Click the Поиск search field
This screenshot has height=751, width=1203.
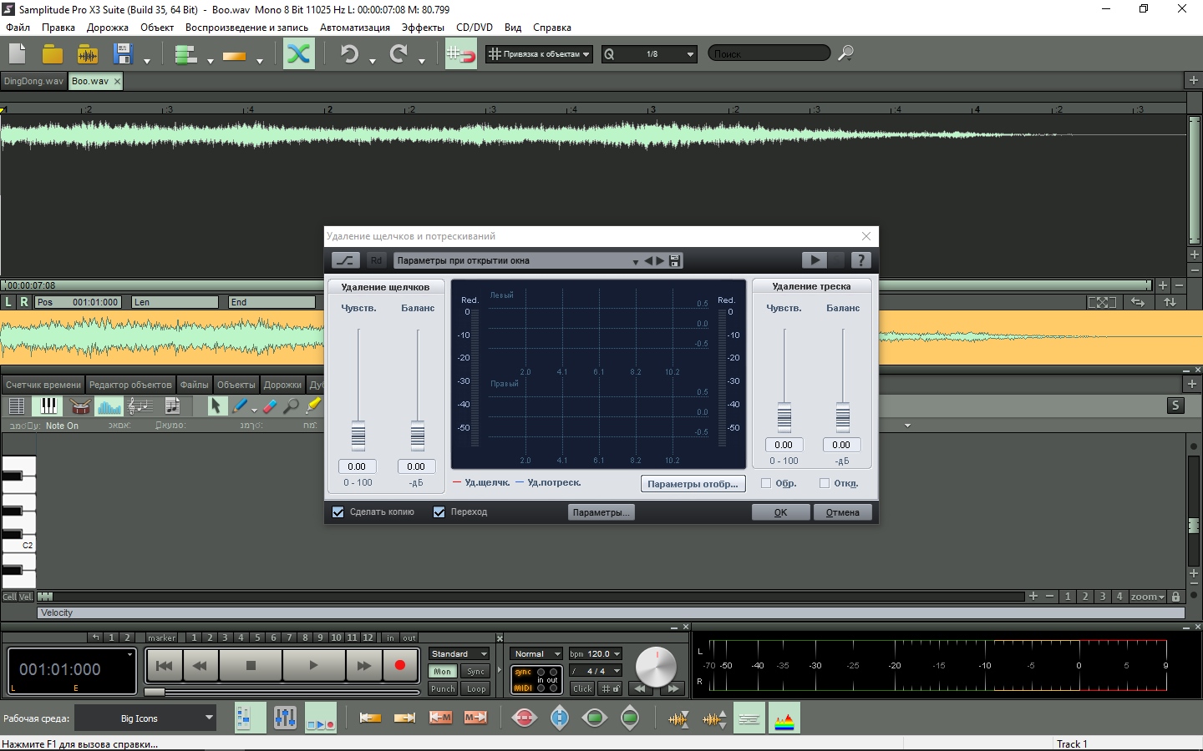(x=769, y=53)
